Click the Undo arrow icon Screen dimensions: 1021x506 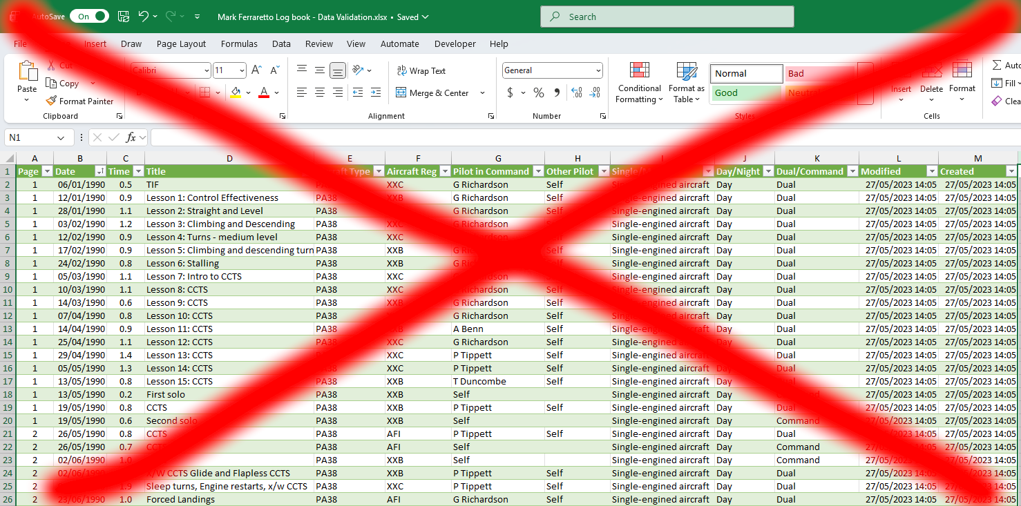pyautogui.click(x=143, y=17)
